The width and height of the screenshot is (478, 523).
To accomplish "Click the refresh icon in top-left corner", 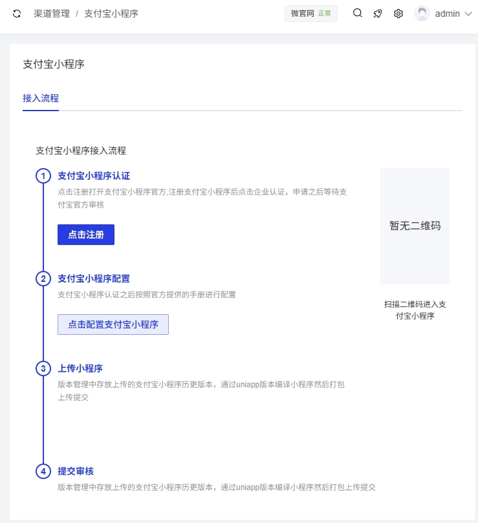I will click(17, 14).
